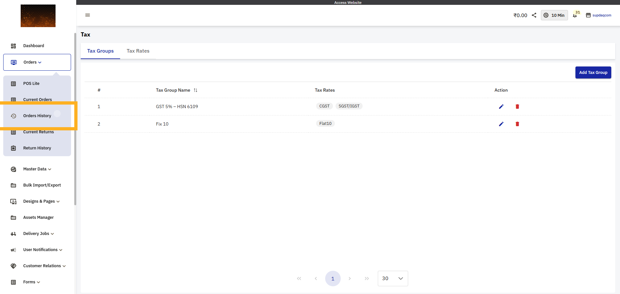The height and width of the screenshot is (294, 620).
Task: Click the Bulk Import/Export sidebar icon
Action: tap(13, 185)
